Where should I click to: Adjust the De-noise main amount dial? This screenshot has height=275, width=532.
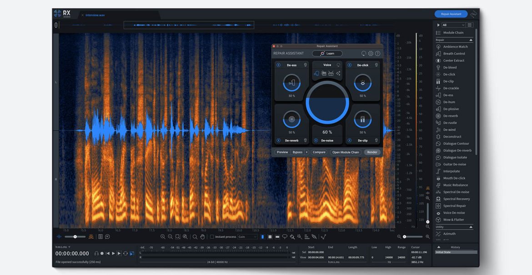click(327, 103)
